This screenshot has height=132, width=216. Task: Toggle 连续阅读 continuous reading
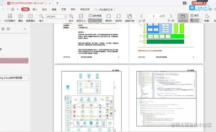tap(183, 18)
